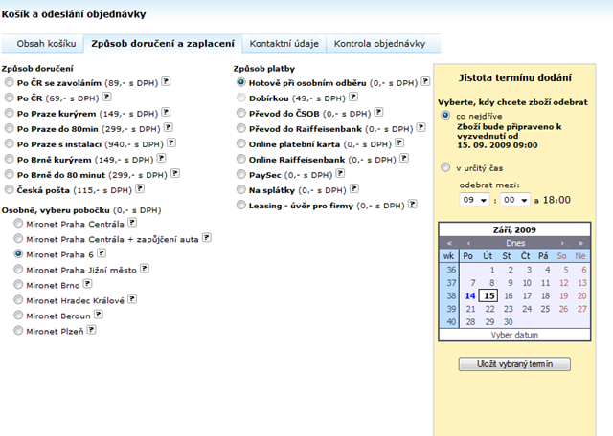Open Způsob doručení a zaplacení tab
Screen dimensions: 613x436
[163, 44]
